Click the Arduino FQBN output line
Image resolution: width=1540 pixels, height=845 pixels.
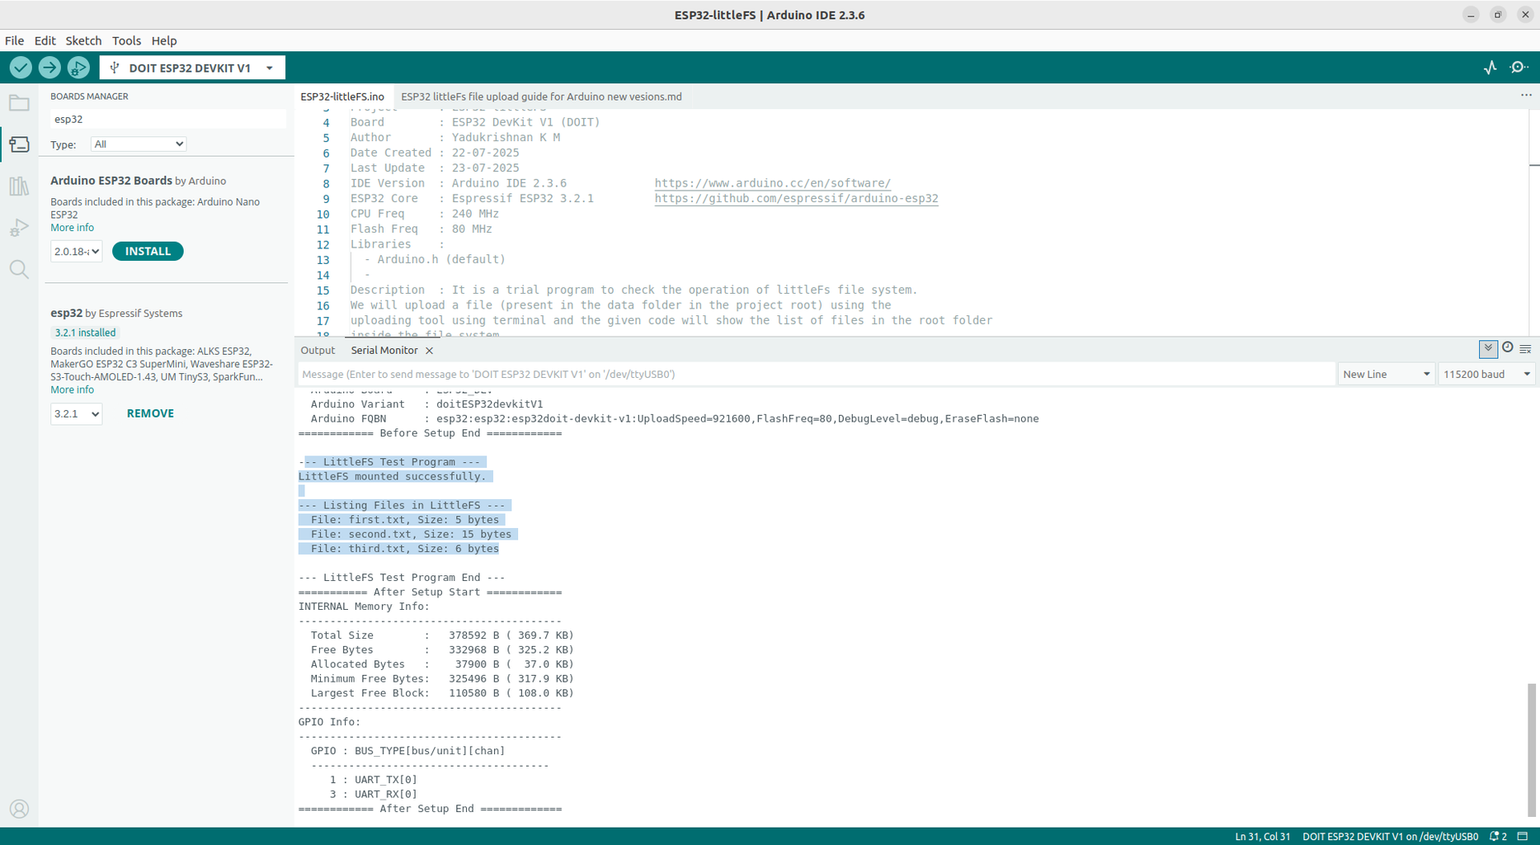pyautogui.click(x=675, y=418)
